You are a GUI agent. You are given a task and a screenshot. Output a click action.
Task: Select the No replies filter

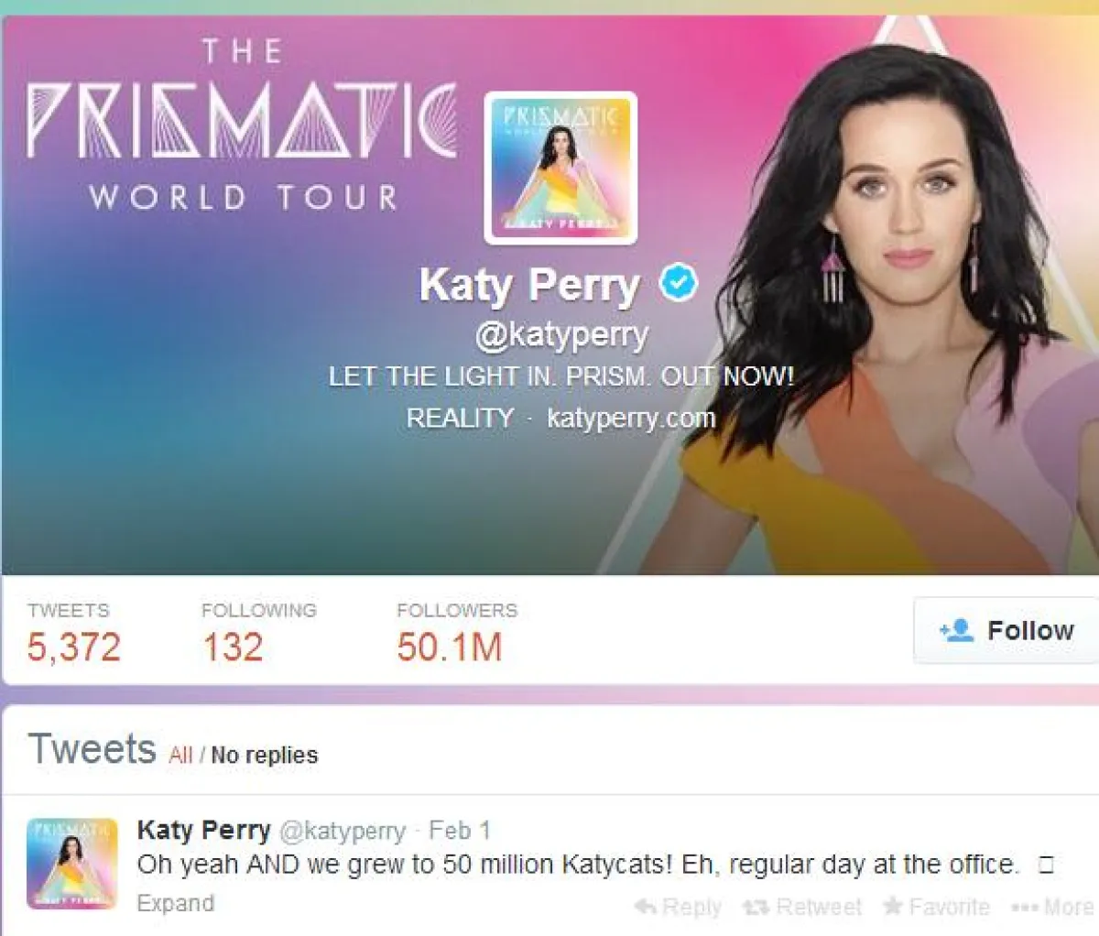click(265, 756)
